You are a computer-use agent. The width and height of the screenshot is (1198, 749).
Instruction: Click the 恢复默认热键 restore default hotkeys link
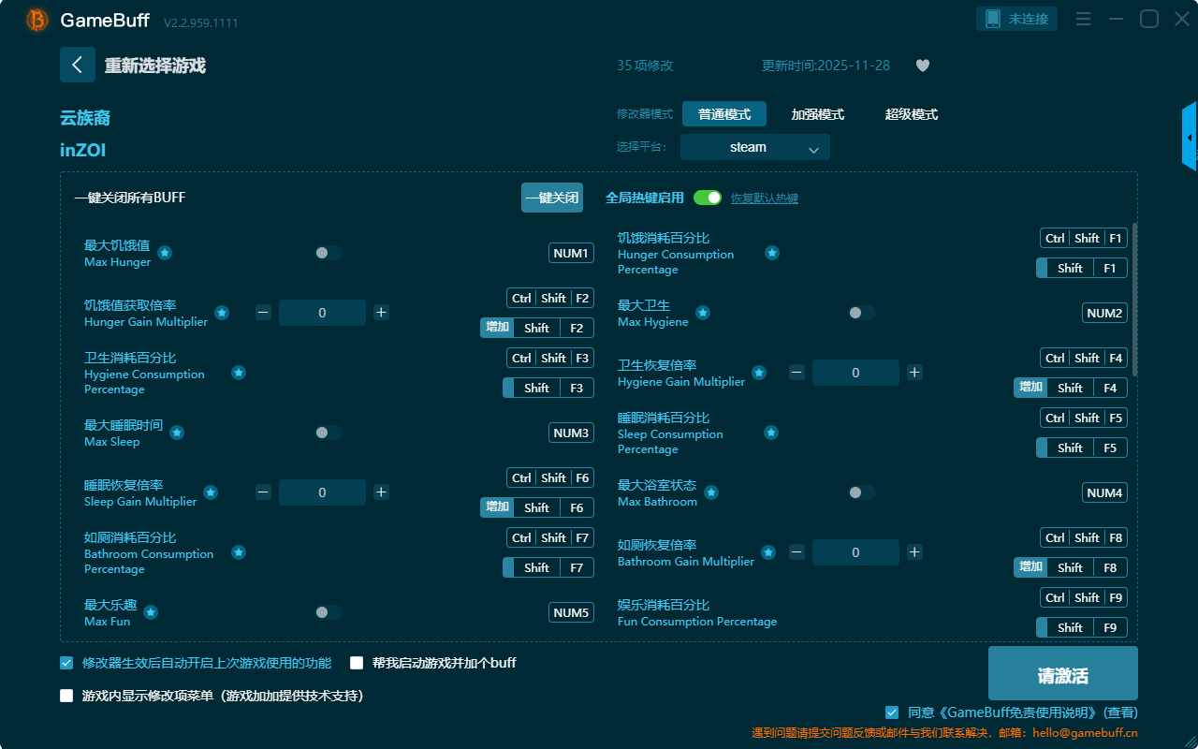764,198
